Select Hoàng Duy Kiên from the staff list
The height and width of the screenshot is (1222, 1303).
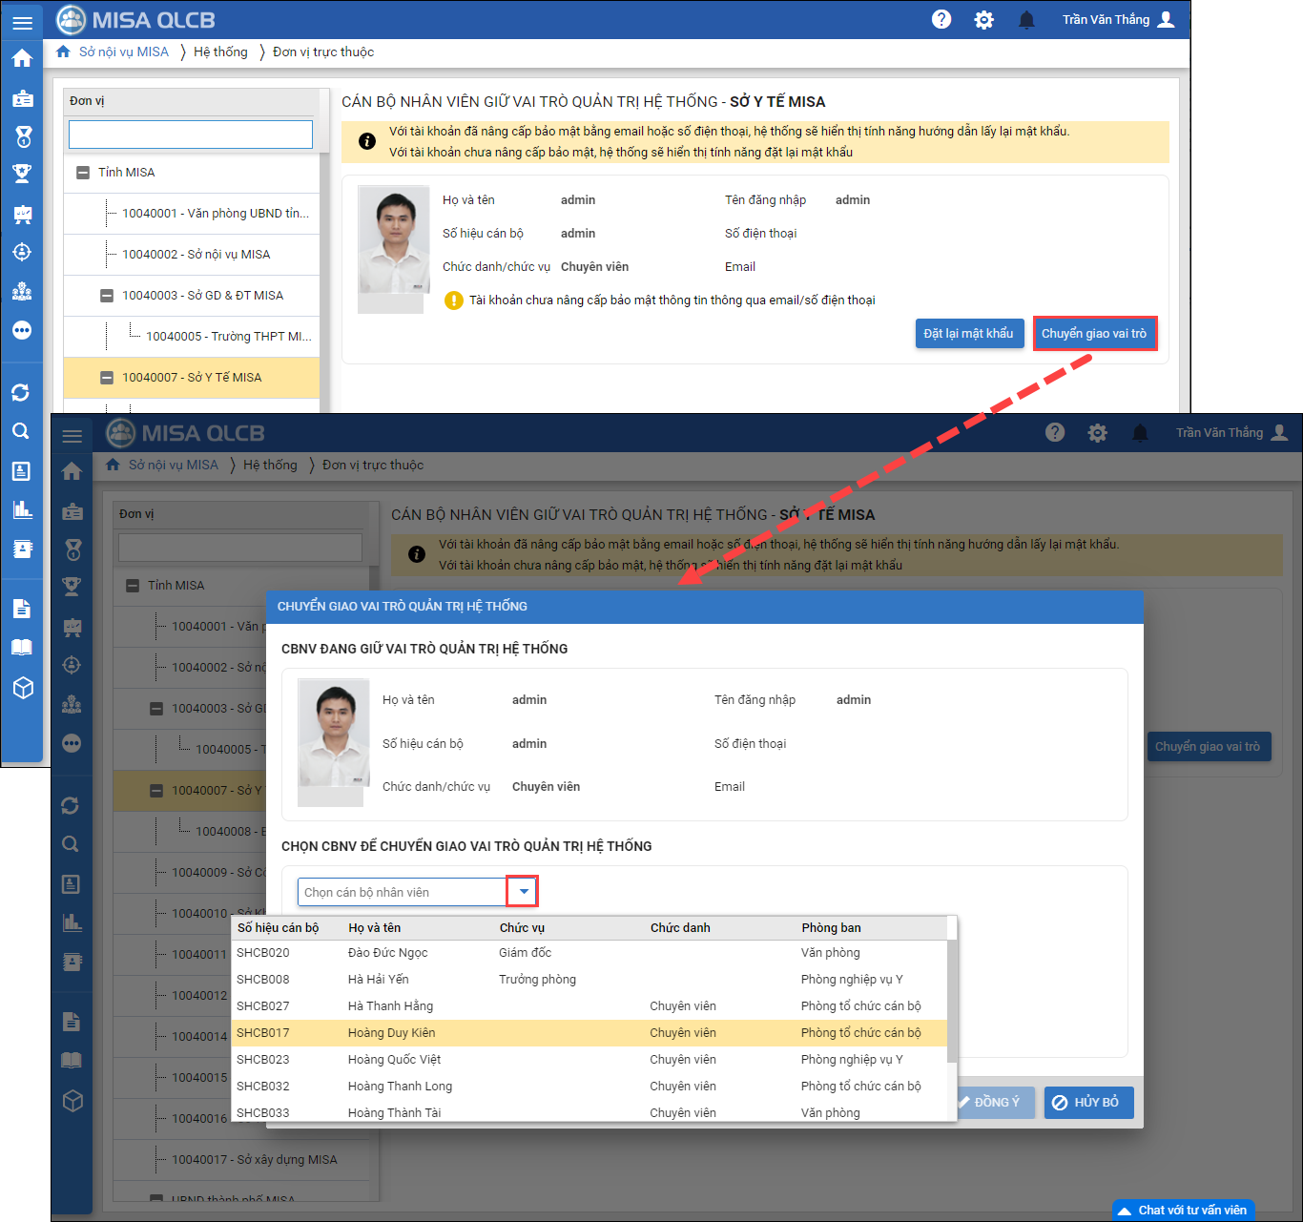point(391,1033)
